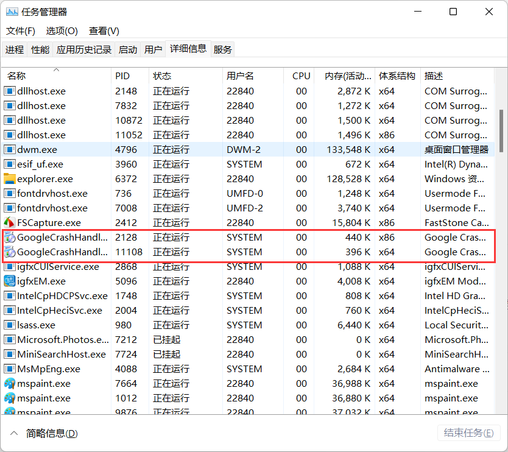Select the lsass.exe process name
The height and width of the screenshot is (452, 508).
(37, 325)
